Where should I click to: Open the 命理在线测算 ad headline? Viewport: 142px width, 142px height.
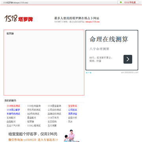[x=109, y=39]
